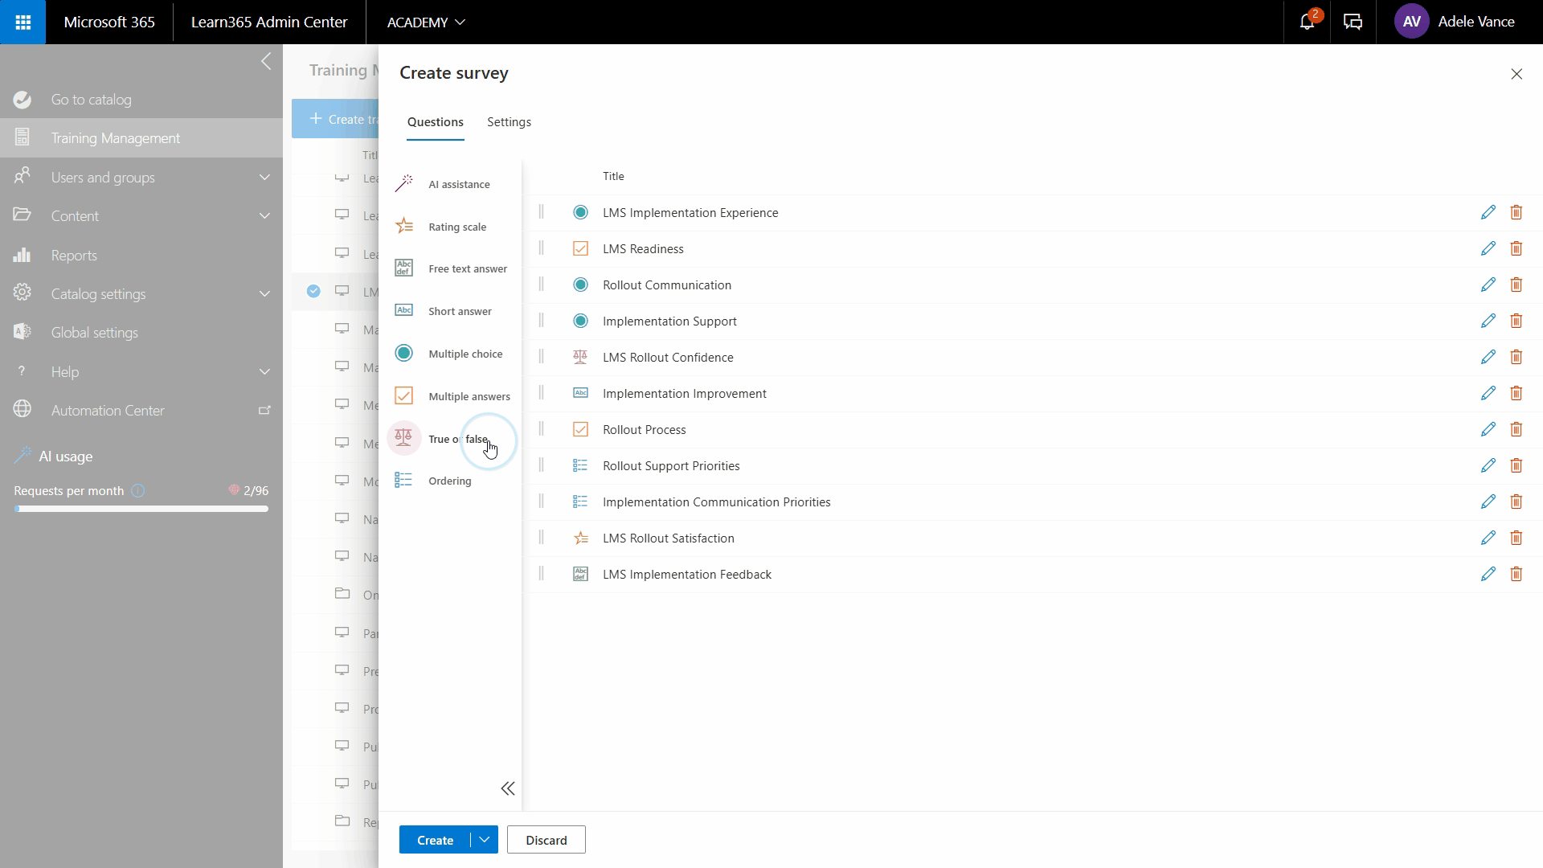Image resolution: width=1543 pixels, height=868 pixels.
Task: Add a Rating scale question
Action: tap(450, 227)
